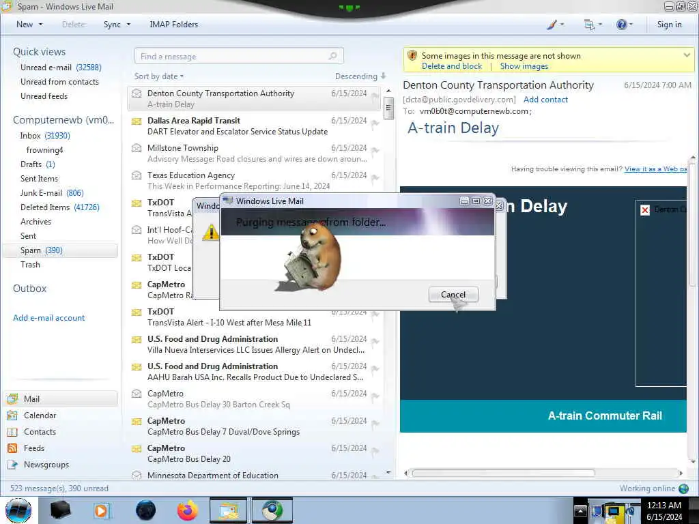699x524 pixels.
Task: Select Unread feeds quick view
Action: click(x=44, y=96)
